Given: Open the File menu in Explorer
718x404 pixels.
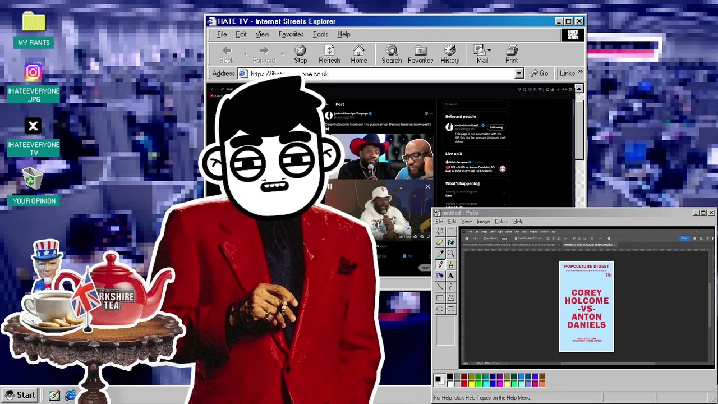Looking at the screenshot, I should (222, 34).
